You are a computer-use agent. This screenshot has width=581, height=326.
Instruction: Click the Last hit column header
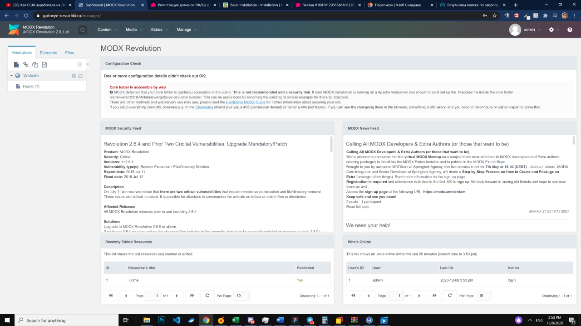tap(471, 268)
